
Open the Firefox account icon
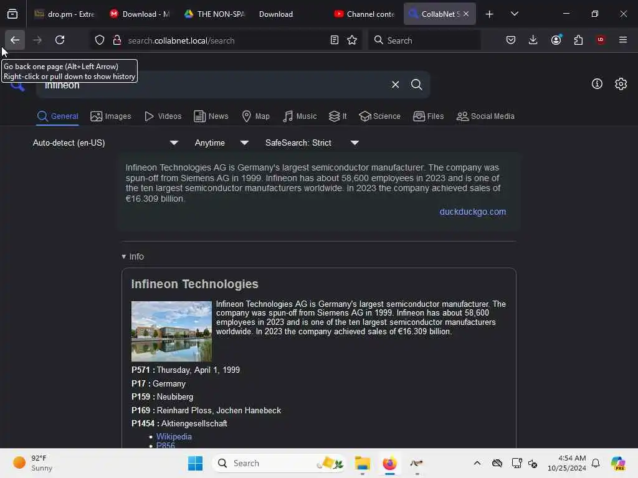pos(556,40)
